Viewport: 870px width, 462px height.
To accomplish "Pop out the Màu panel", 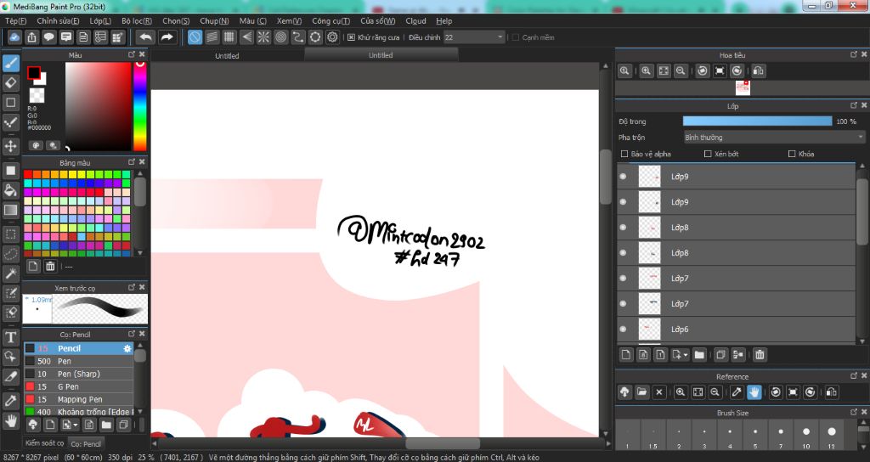I will [132, 54].
